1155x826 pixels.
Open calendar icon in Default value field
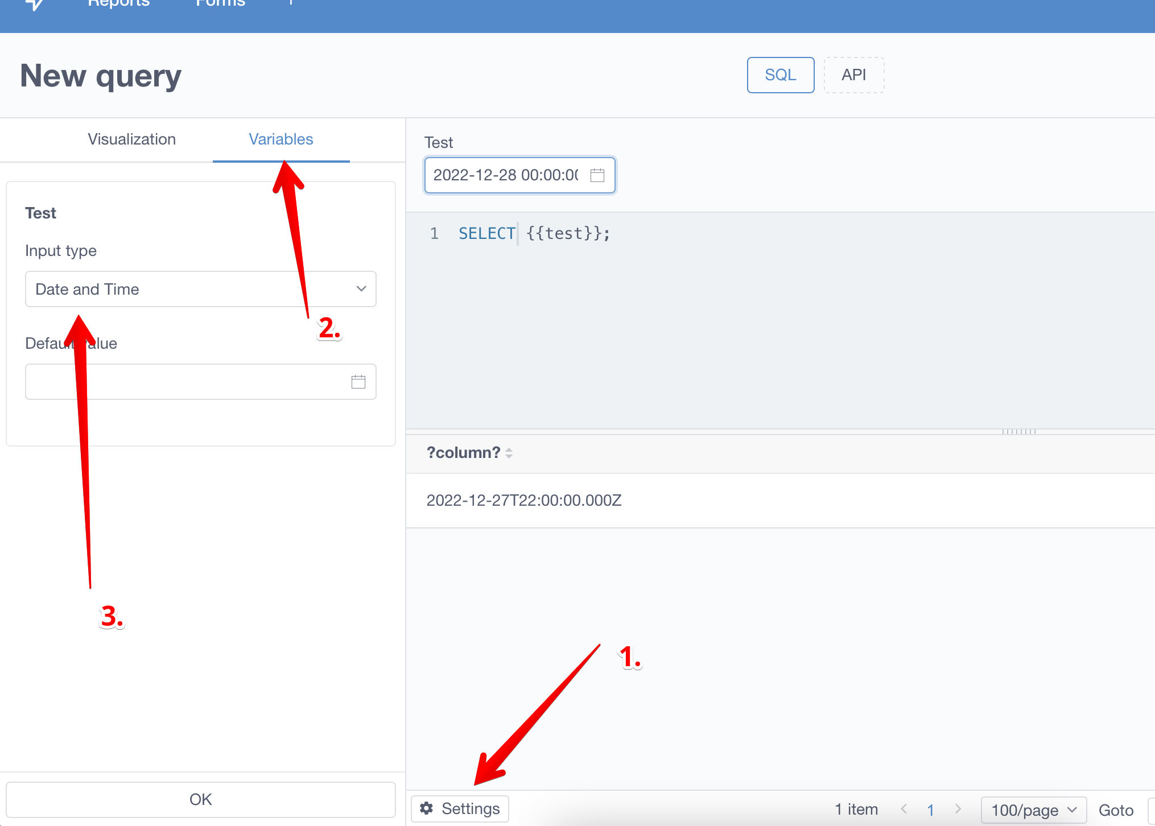point(358,382)
